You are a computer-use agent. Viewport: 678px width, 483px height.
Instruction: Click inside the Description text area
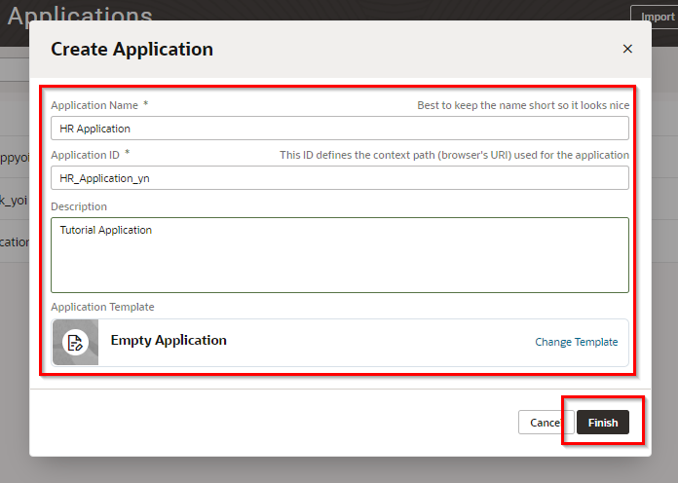[x=339, y=254]
